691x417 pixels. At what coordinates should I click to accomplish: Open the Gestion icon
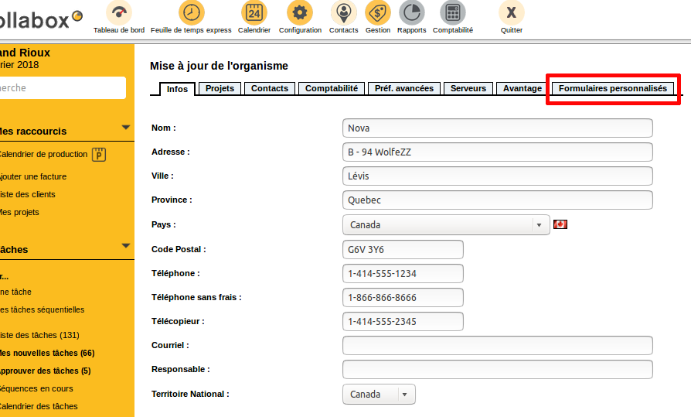[377, 13]
